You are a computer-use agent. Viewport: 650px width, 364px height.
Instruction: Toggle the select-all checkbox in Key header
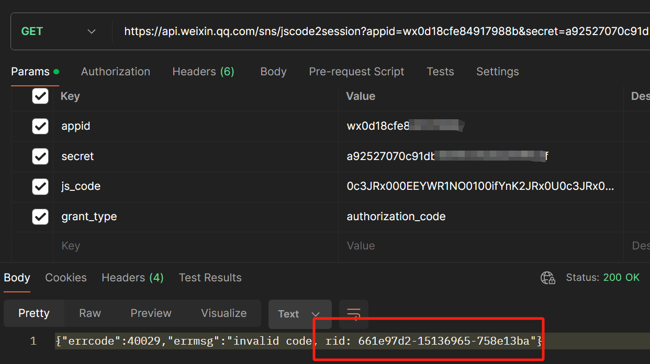(40, 96)
